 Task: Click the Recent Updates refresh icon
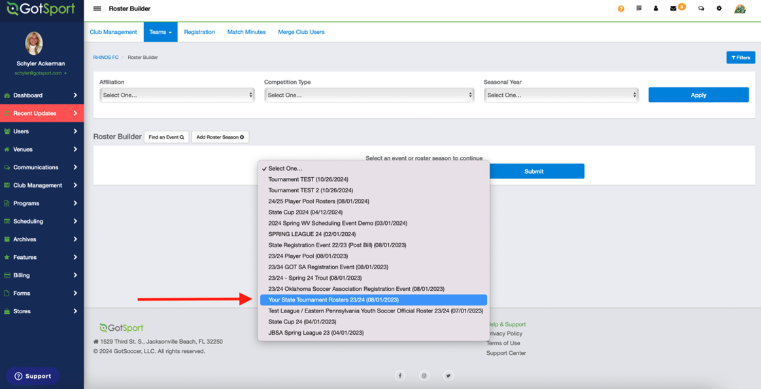(7, 114)
